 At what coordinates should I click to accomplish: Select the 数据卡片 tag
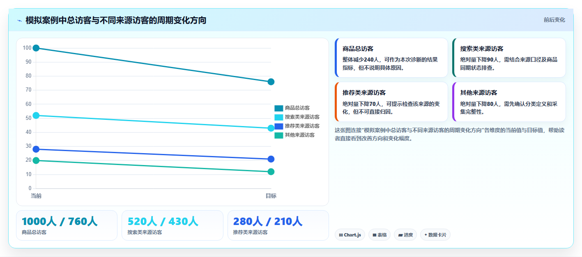[x=435, y=235]
